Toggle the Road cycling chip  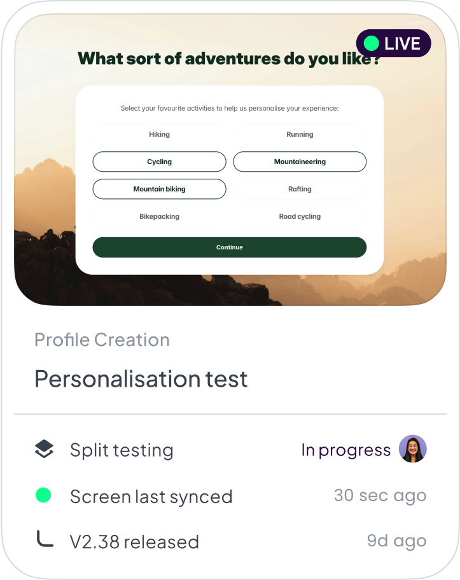coord(300,216)
